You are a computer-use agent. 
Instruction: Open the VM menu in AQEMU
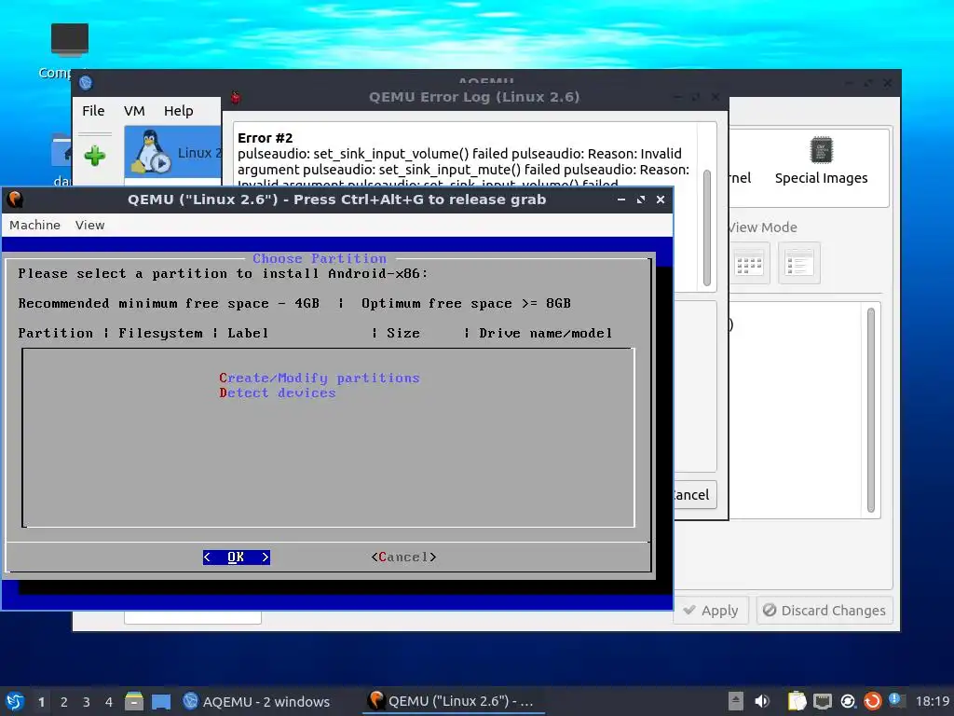[x=134, y=111]
